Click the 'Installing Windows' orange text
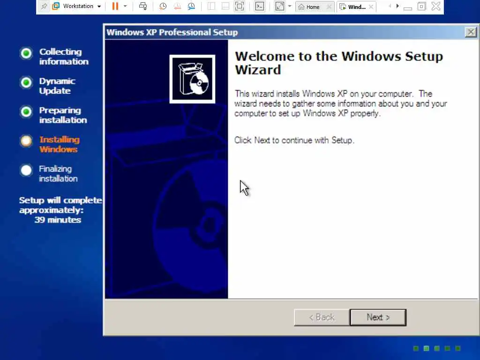The image size is (480, 360). (60, 144)
